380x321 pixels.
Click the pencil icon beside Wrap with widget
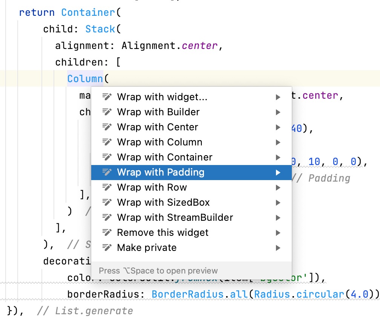pyautogui.click(x=107, y=97)
